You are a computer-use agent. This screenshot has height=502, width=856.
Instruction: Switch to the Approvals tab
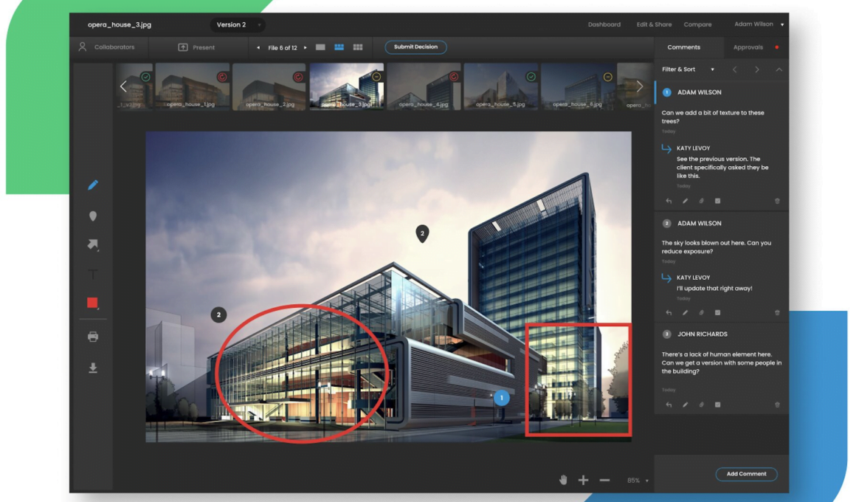(x=748, y=47)
